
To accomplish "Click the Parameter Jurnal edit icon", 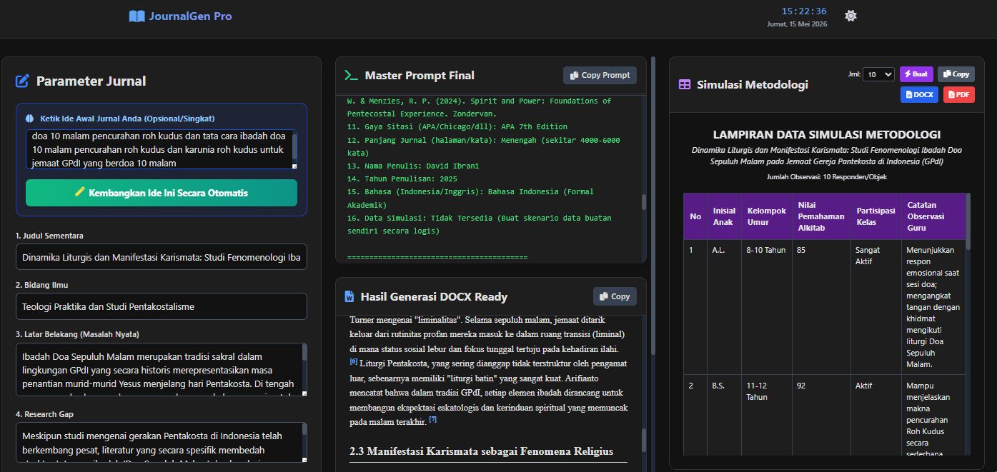I will tap(22, 81).
